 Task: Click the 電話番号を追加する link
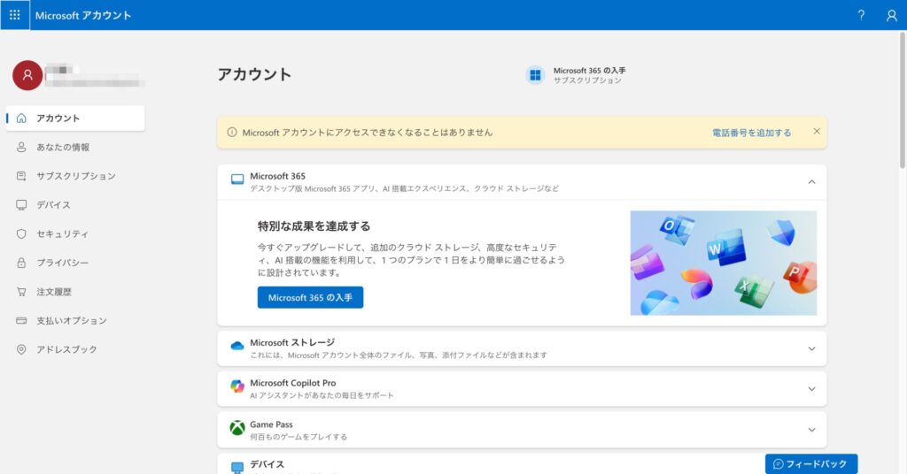pyautogui.click(x=751, y=133)
